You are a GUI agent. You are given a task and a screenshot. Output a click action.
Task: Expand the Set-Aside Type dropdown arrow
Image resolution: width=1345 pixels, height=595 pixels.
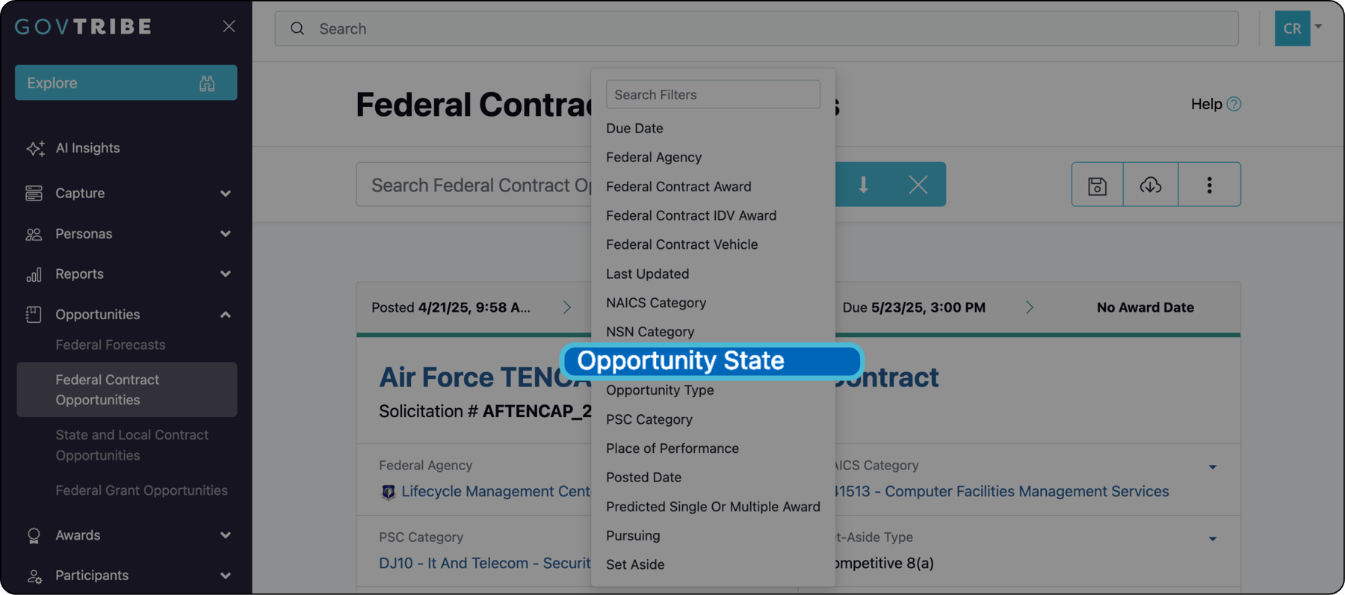click(x=1213, y=537)
